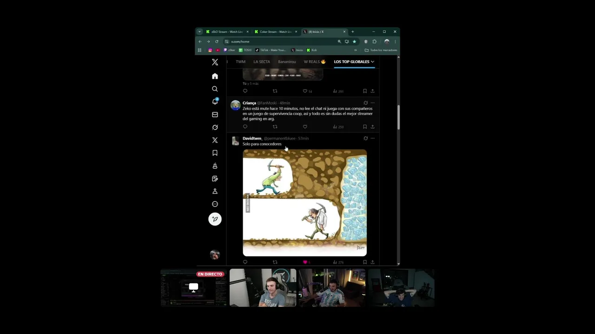Toggle bookmark star in address bar
Viewport: 595px width, 334px height.
click(x=354, y=41)
